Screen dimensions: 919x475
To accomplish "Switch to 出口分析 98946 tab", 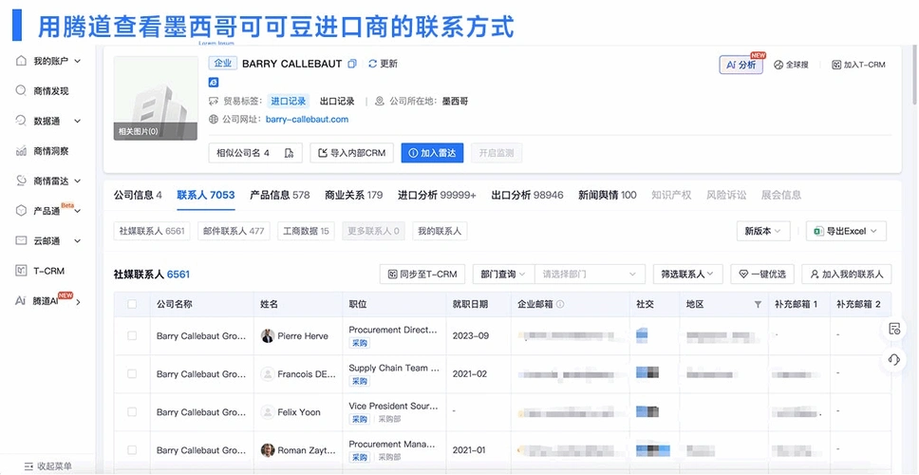I will 527,195.
